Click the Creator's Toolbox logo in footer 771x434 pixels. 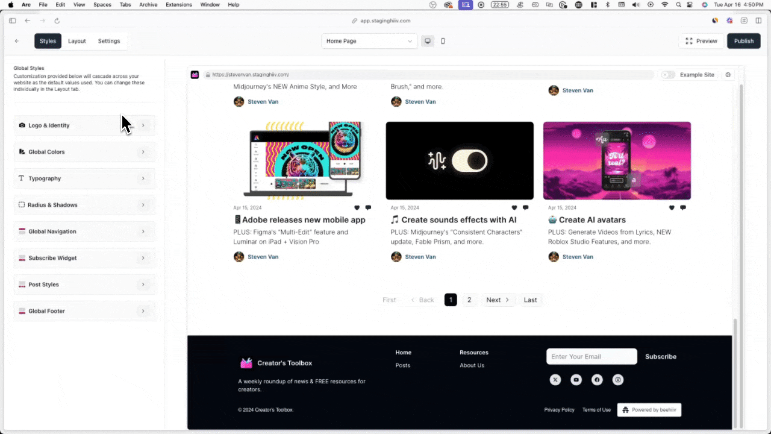click(246, 363)
